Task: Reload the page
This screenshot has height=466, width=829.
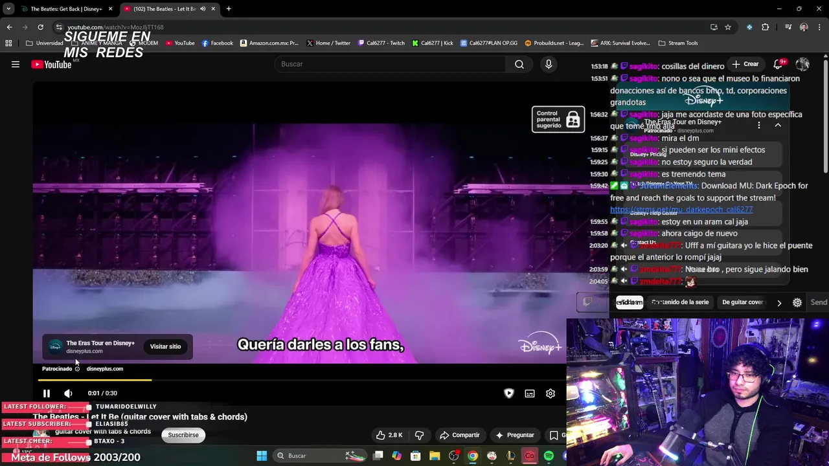Action: [40, 27]
